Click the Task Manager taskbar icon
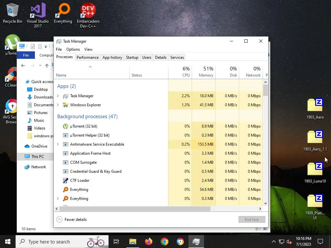Viewport: 331px width, 248px height. [x=196, y=242]
